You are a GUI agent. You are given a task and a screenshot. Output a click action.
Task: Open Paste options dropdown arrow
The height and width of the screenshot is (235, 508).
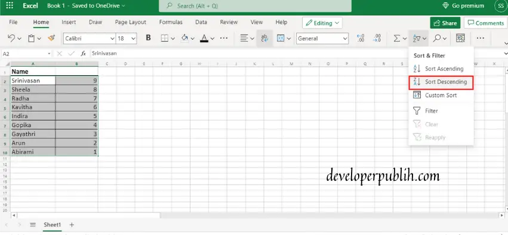click(39, 39)
